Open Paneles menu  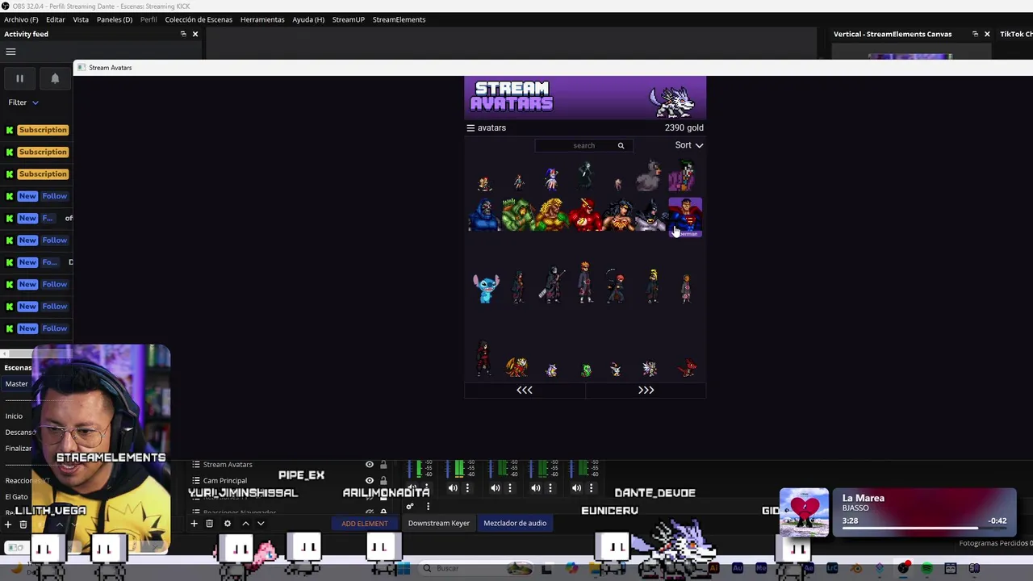coord(115,19)
